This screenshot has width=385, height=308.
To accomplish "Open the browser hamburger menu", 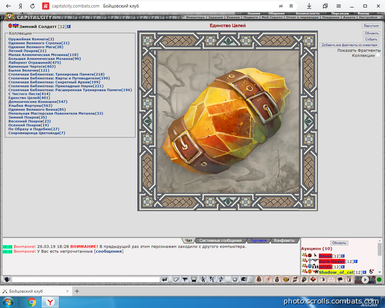I will coord(339,6).
